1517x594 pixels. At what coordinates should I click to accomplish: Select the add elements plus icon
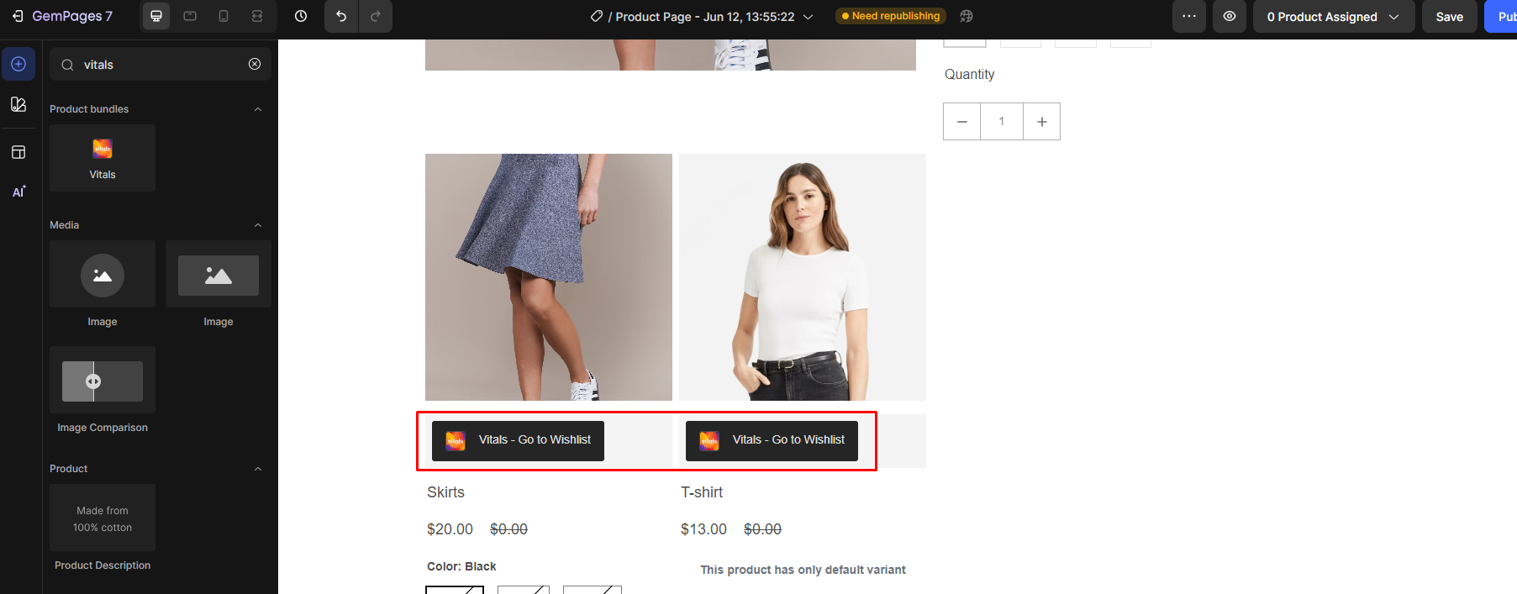pos(18,65)
